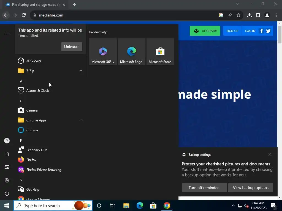Click the Productivity group heading
This screenshot has width=282, height=211.
98,32
